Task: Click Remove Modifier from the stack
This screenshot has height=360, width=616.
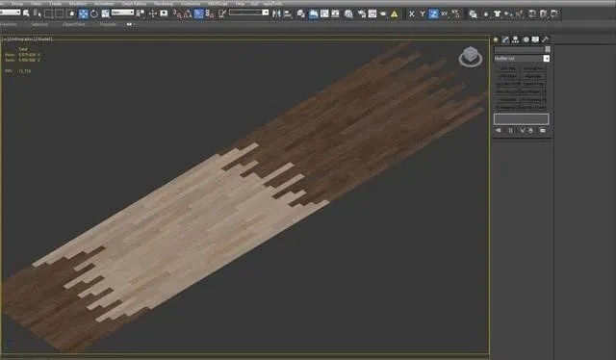Action: click(530, 131)
